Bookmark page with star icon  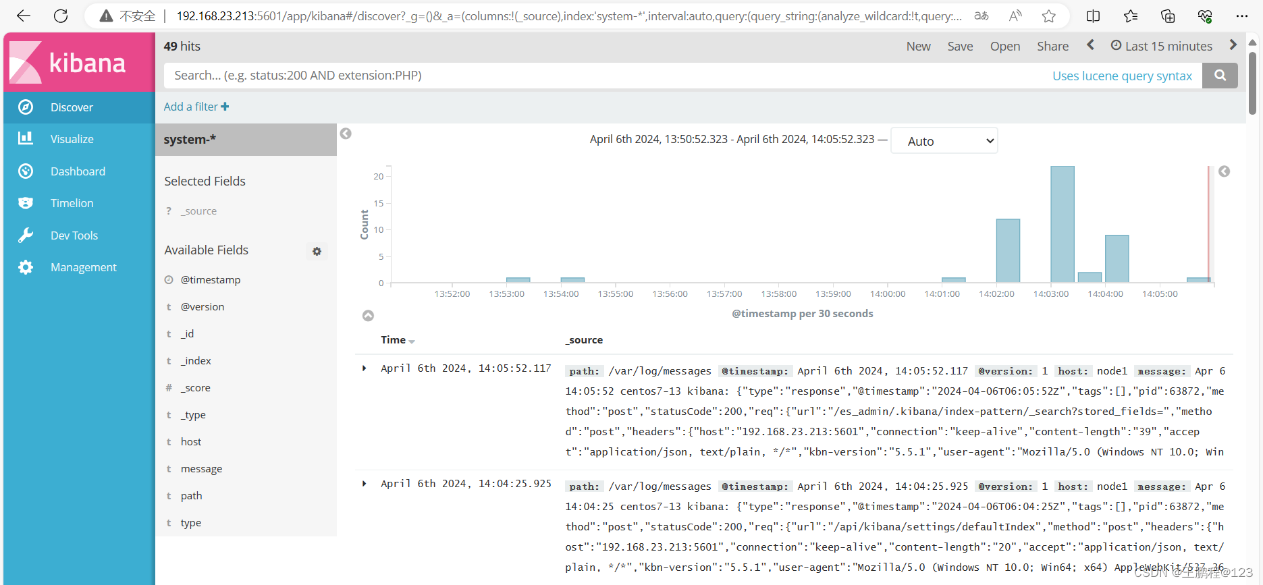coord(1048,16)
